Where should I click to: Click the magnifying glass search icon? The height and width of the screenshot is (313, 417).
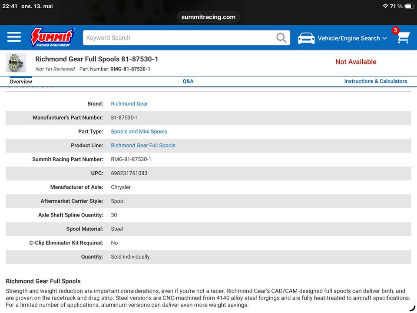point(281,38)
